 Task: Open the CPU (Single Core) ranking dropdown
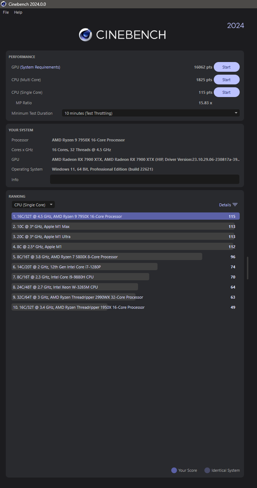33,205
